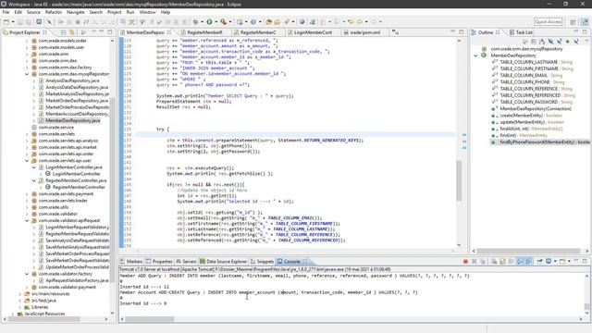This screenshot has height=333, width=592.
Task: Select AnalysisDaoRepository.java file
Action: 72,80
